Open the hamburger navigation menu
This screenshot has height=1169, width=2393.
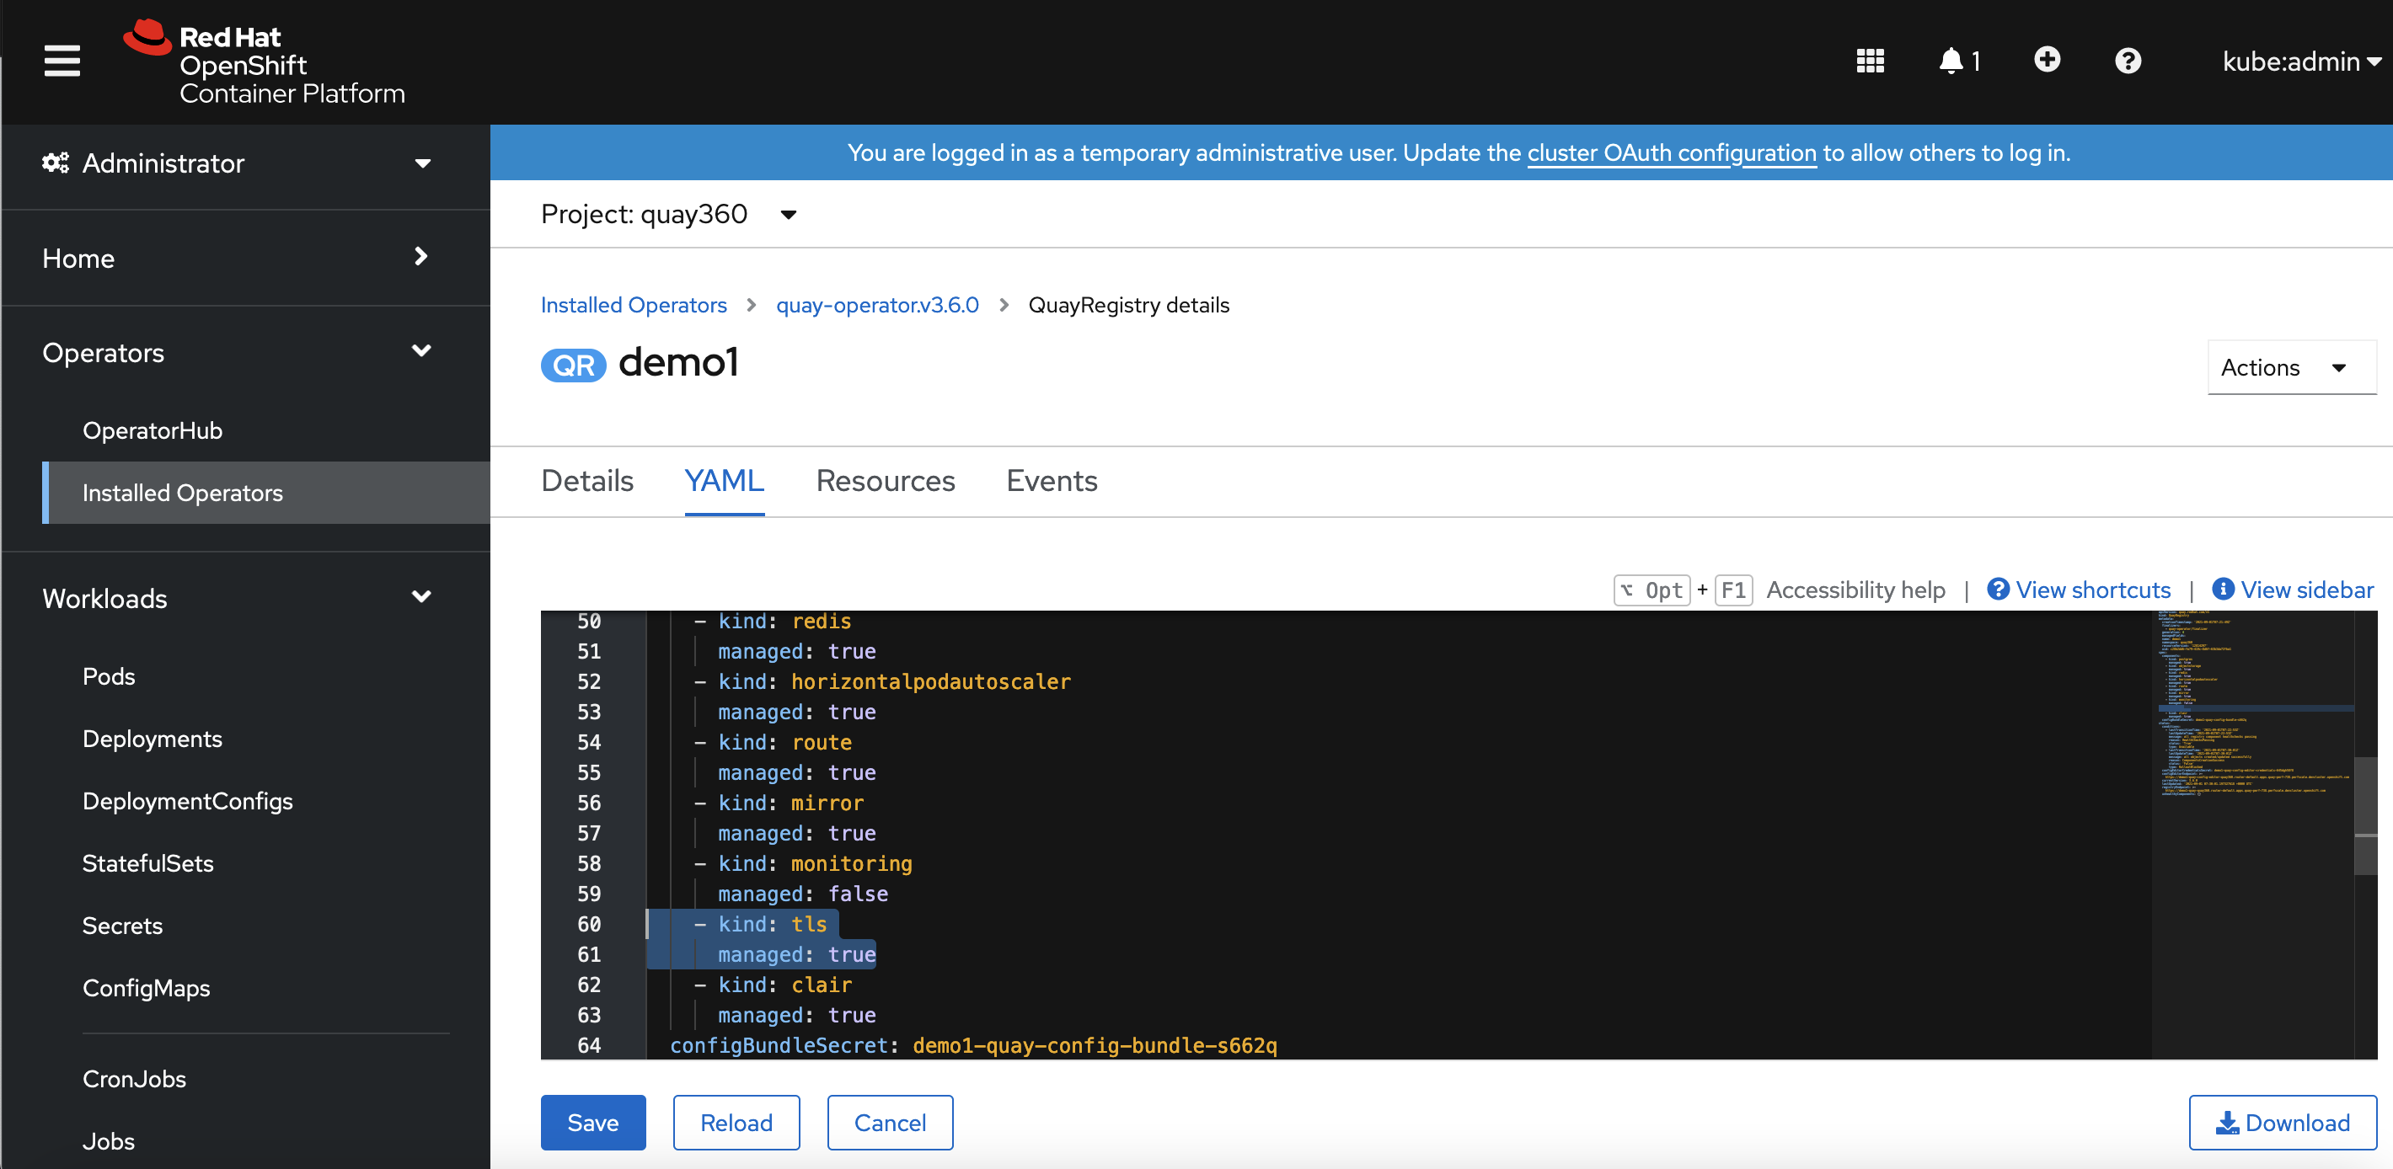[62, 61]
